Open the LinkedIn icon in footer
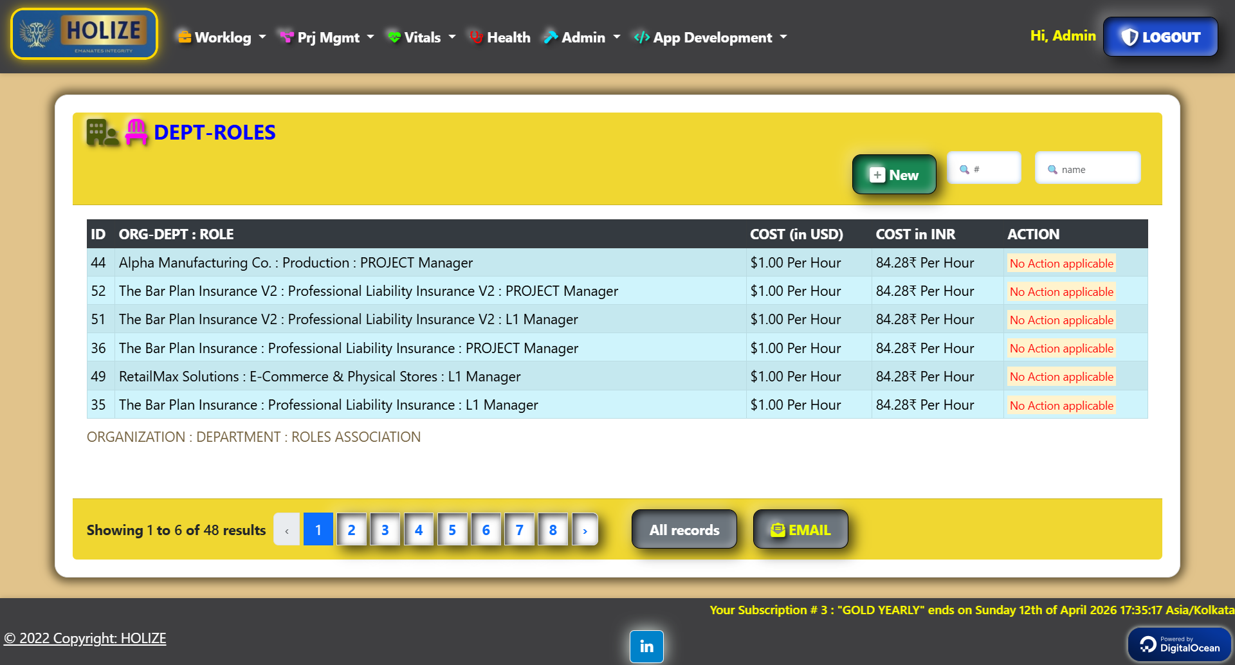1235x665 pixels. pos(646,646)
